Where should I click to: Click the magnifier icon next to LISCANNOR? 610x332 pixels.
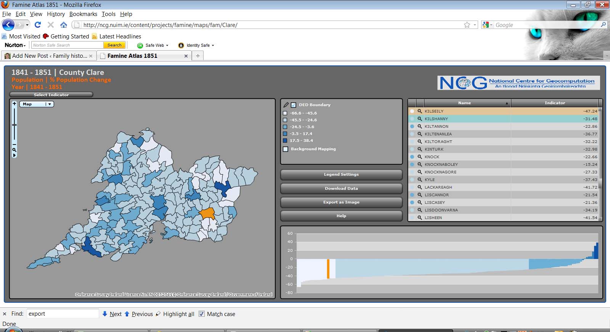420,195
